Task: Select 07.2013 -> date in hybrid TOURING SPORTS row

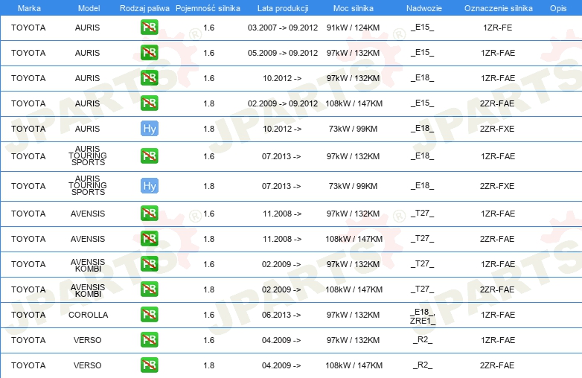Action: pyautogui.click(x=281, y=186)
